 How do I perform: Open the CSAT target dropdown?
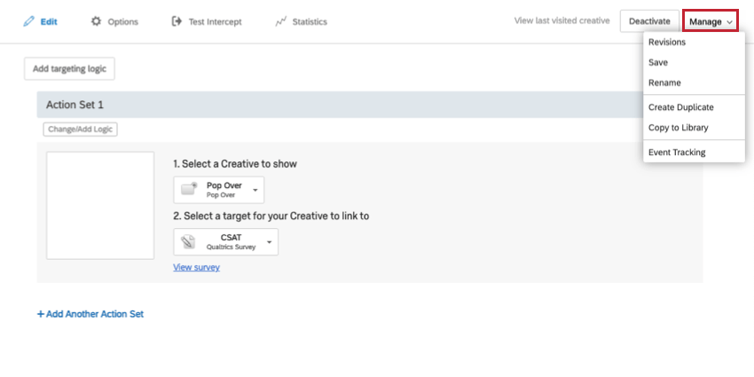pos(269,242)
